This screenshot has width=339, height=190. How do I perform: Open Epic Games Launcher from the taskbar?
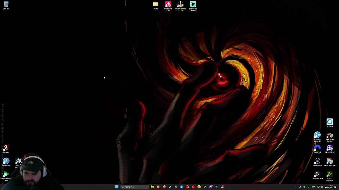click(176, 187)
